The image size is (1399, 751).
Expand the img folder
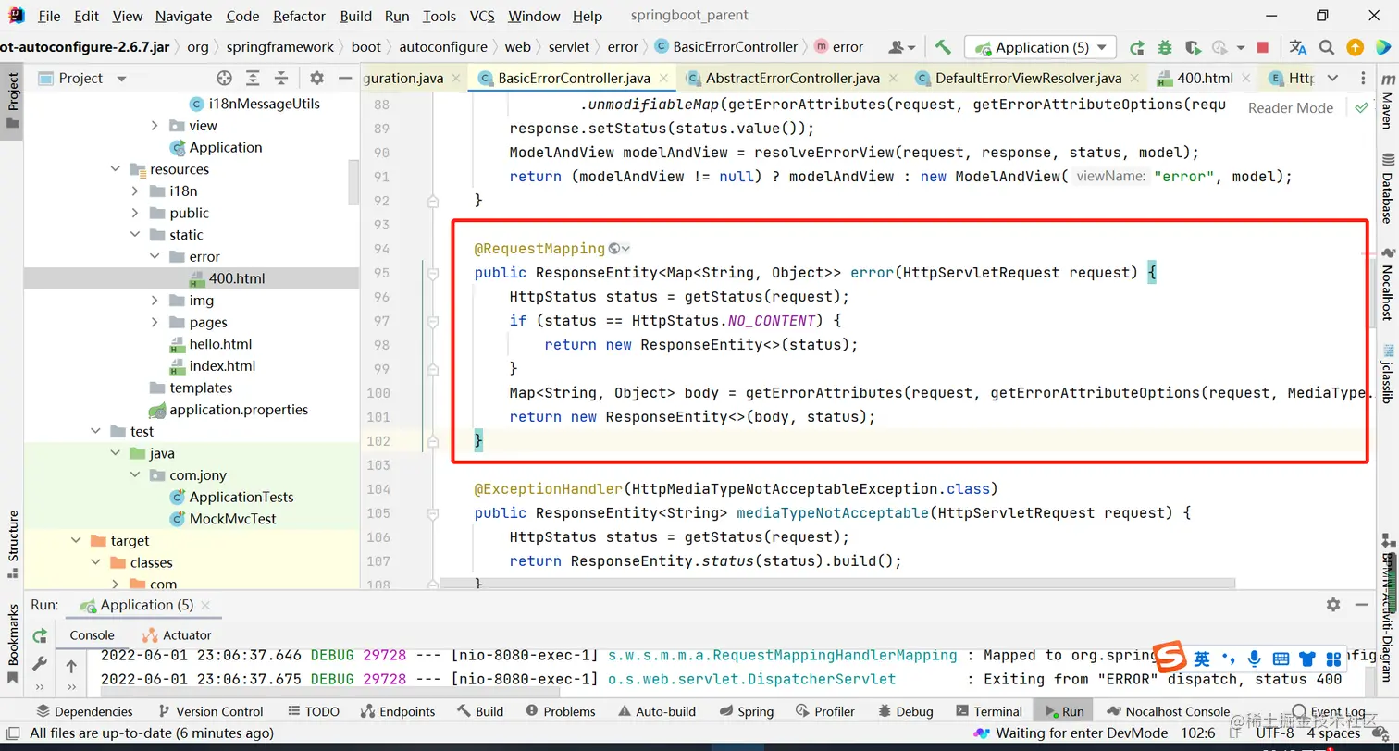[155, 301]
